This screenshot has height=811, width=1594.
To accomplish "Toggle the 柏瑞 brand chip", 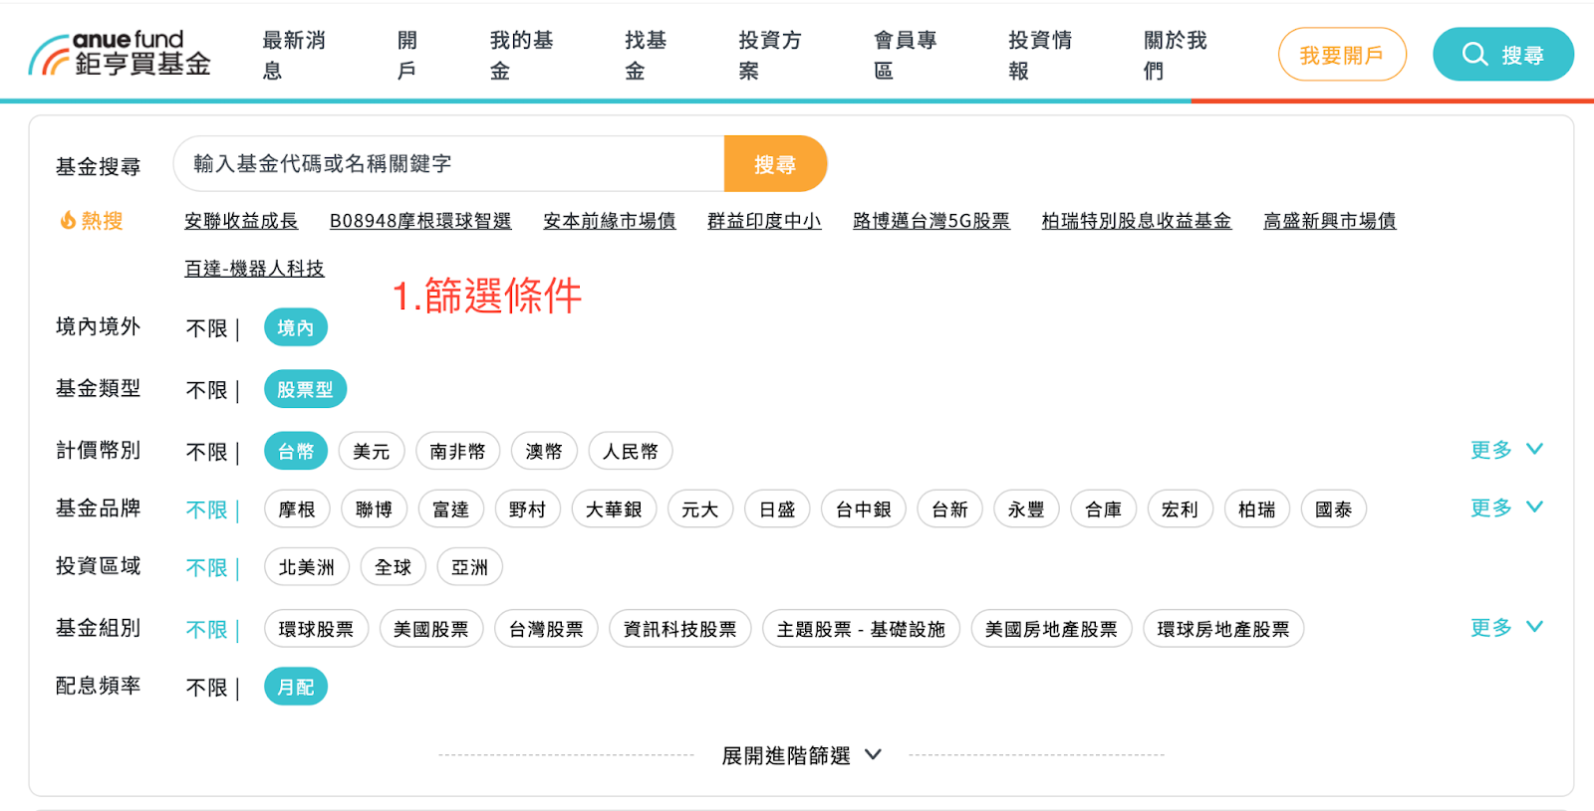I will tap(1257, 508).
